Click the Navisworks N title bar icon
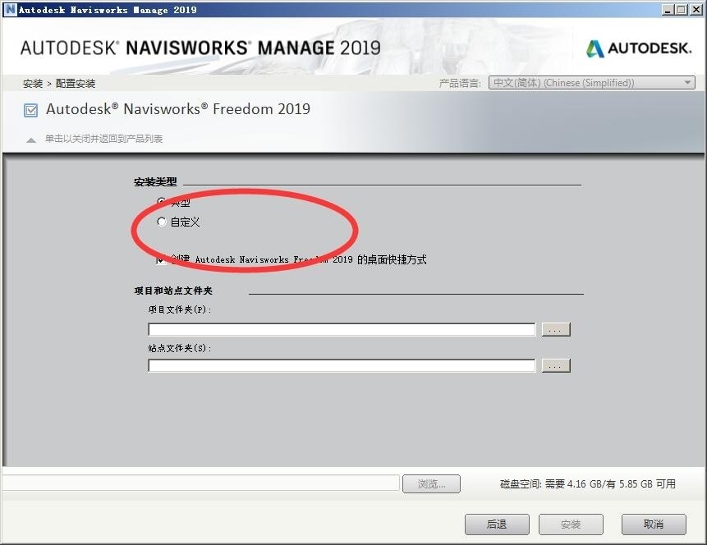Screen dimensions: 707x545 (10, 10)
